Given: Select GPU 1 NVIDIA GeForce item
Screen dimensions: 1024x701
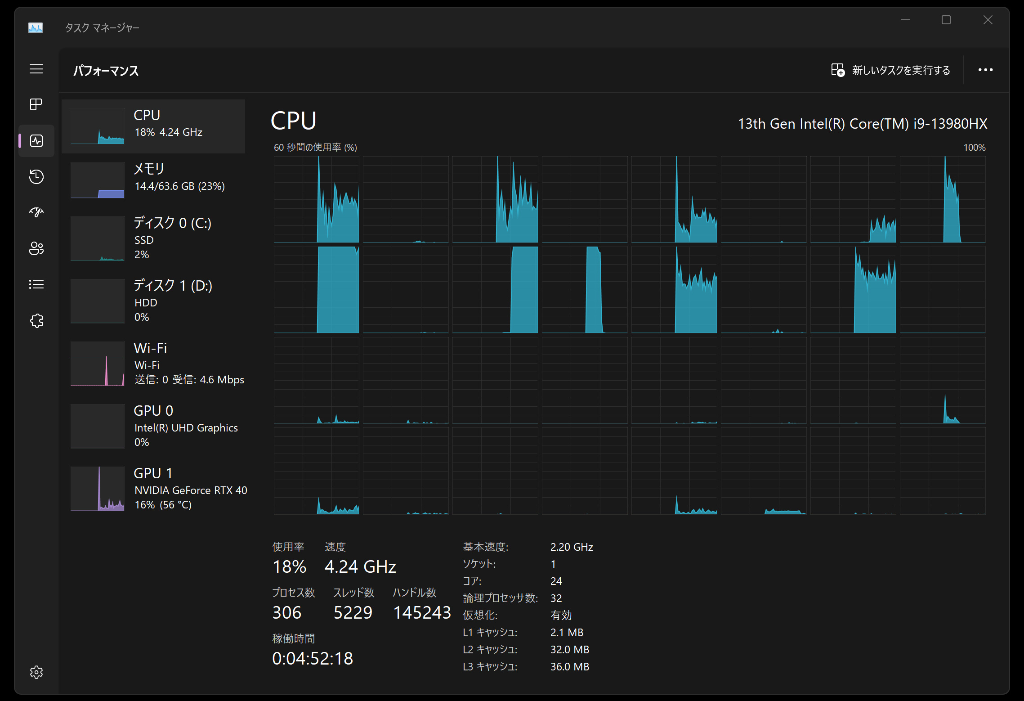Looking at the screenshot, I should click(x=153, y=488).
